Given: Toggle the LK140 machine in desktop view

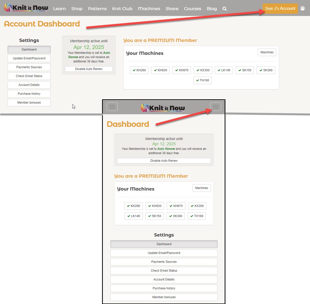Looking at the screenshot, I should [x=224, y=70].
